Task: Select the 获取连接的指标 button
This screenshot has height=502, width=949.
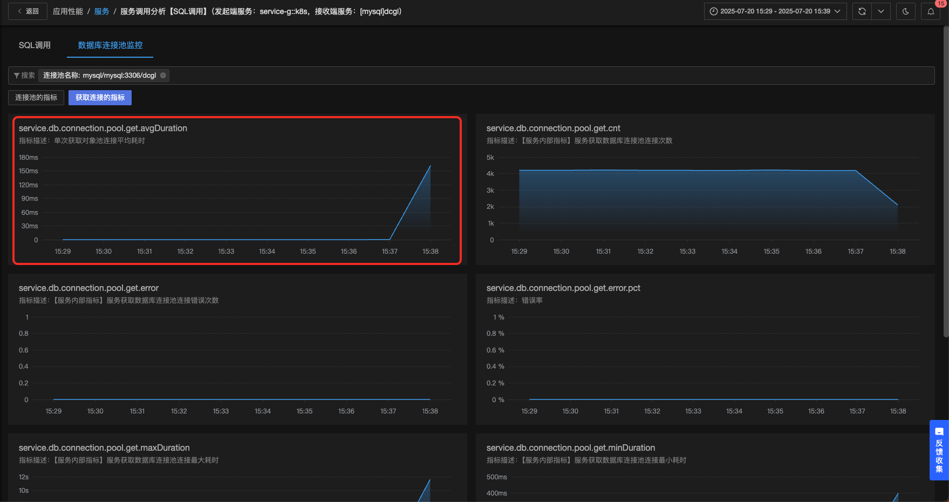Action: 100,98
